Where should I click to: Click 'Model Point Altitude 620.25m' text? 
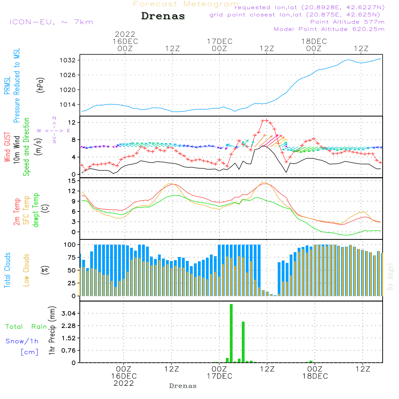point(329,29)
